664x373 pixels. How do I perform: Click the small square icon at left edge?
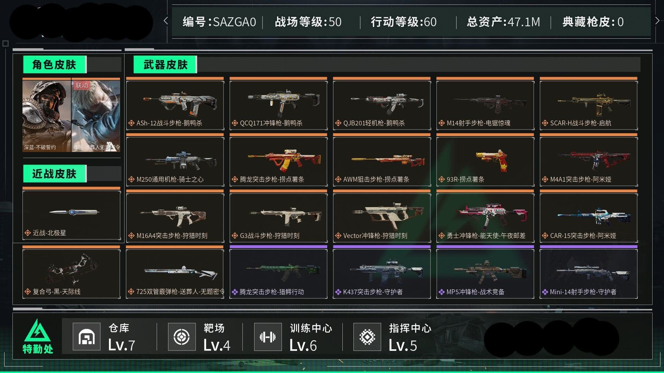tap(5, 44)
